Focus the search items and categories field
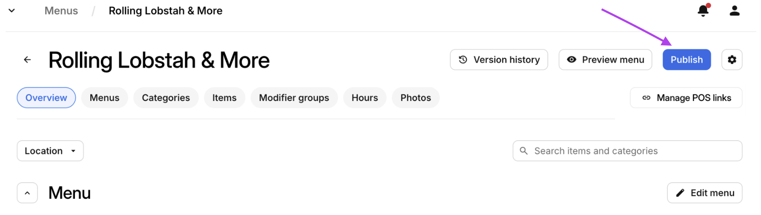The height and width of the screenshot is (215, 761). (632, 151)
